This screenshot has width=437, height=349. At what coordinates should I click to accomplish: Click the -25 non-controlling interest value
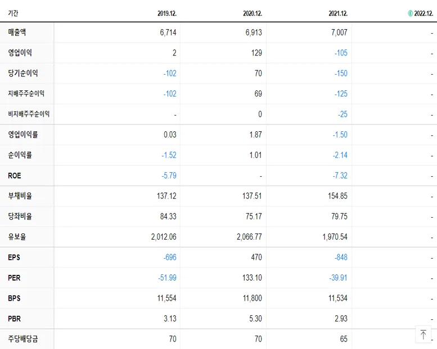pos(343,114)
